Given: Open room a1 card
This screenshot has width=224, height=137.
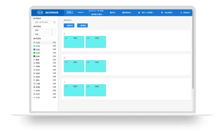Looking at the screenshot, I should (x=74, y=42).
